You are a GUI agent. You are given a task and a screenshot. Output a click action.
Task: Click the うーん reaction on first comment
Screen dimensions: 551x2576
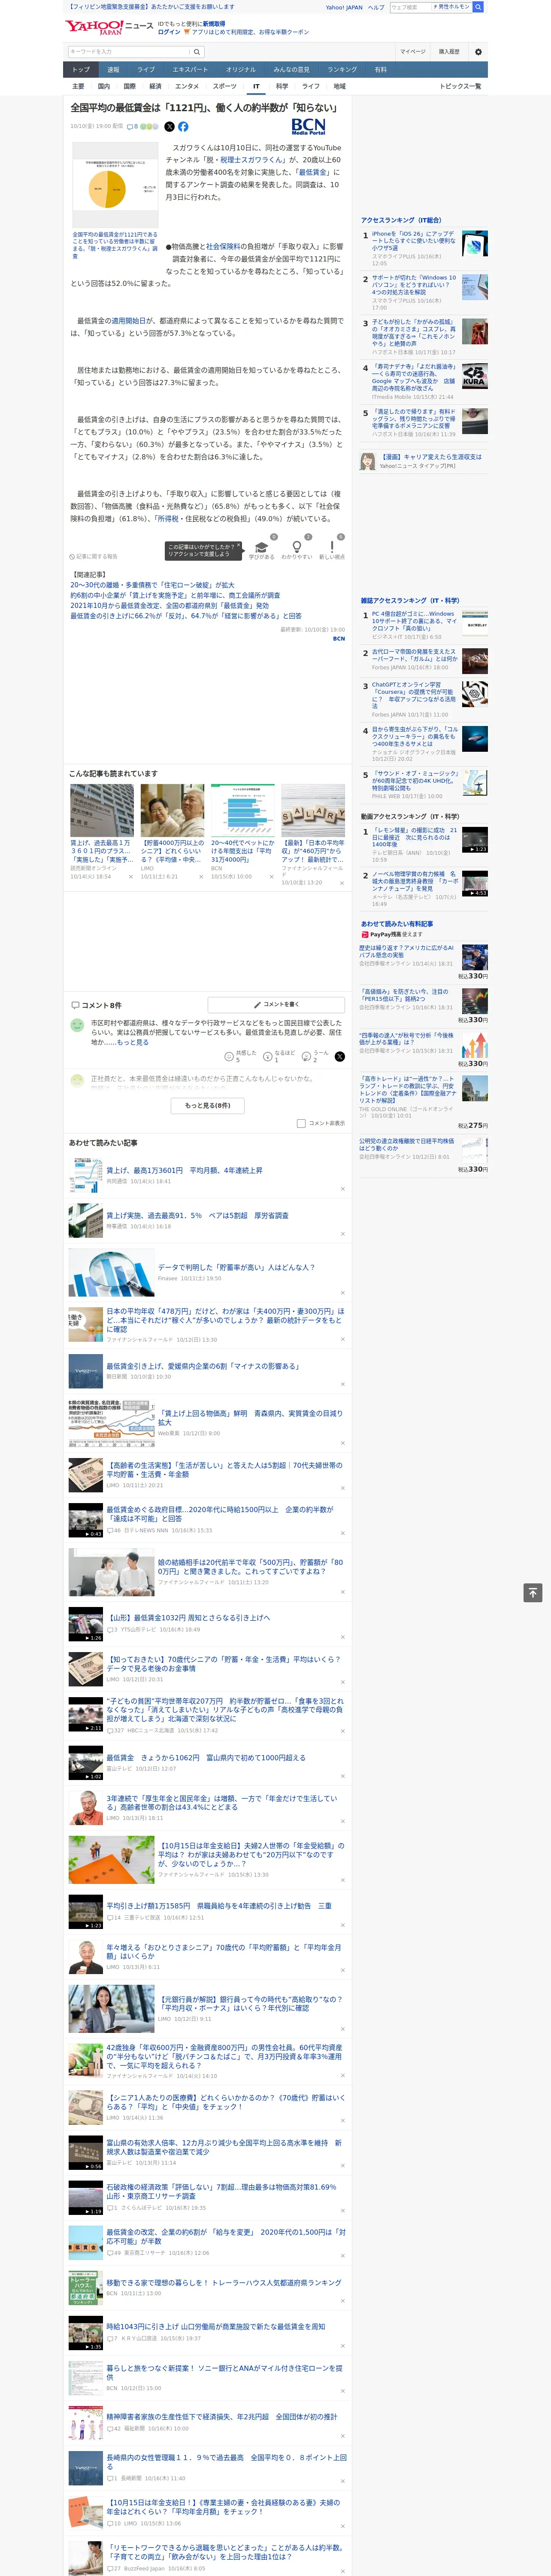click(x=307, y=1056)
